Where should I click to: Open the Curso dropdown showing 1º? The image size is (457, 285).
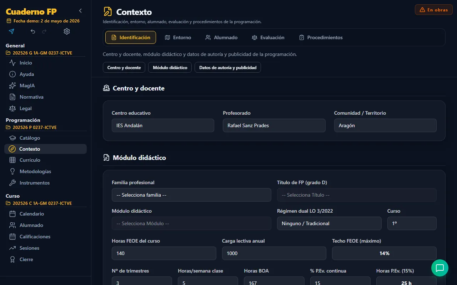pos(412,223)
